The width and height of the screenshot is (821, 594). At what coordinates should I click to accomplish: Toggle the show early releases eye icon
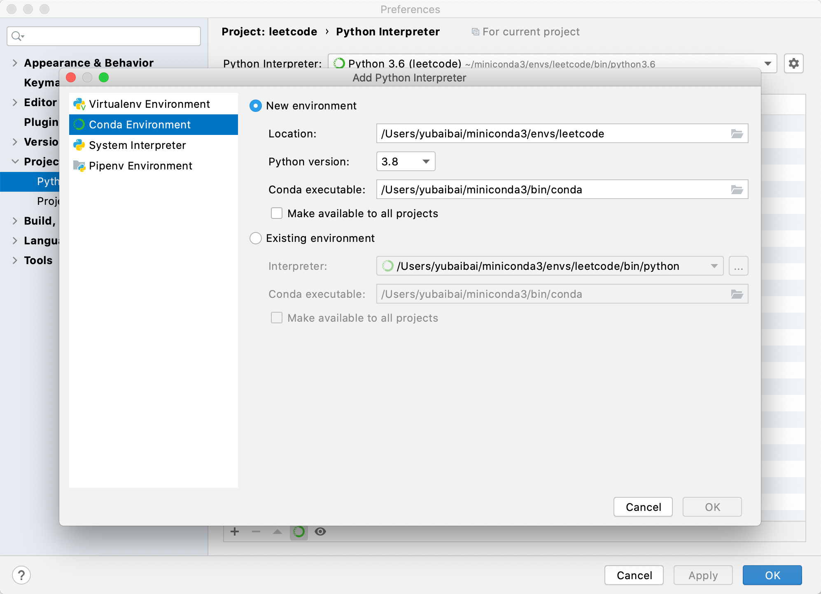click(320, 531)
